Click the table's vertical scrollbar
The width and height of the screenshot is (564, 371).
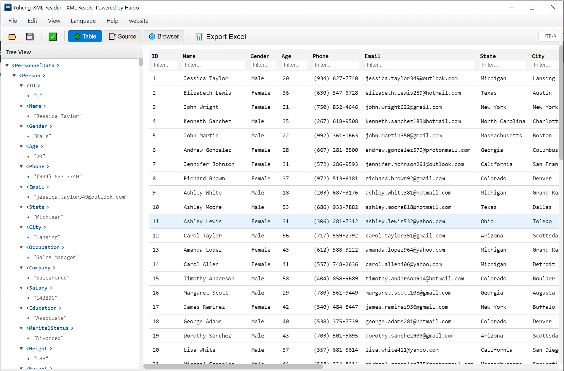(561, 102)
